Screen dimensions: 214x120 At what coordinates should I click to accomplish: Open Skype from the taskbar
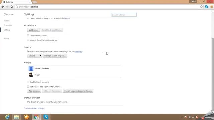46,117
